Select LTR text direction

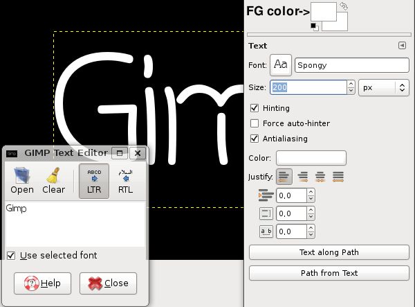point(94,181)
